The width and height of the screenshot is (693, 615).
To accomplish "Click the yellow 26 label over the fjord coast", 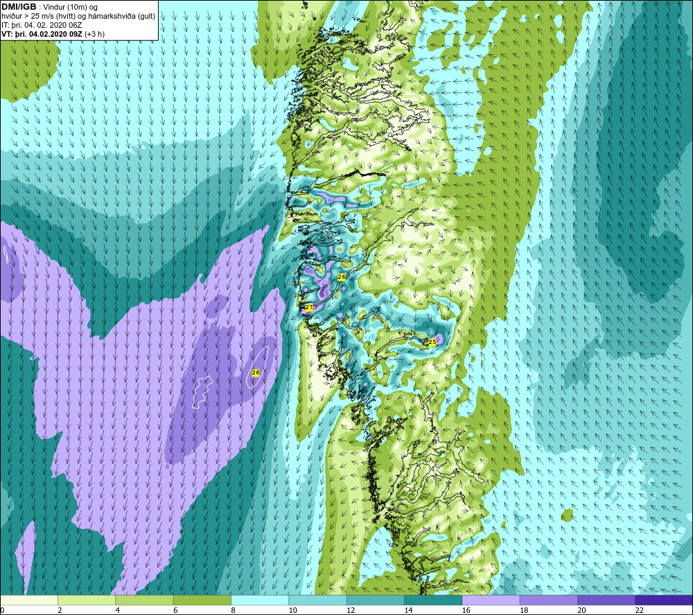I will [x=341, y=277].
